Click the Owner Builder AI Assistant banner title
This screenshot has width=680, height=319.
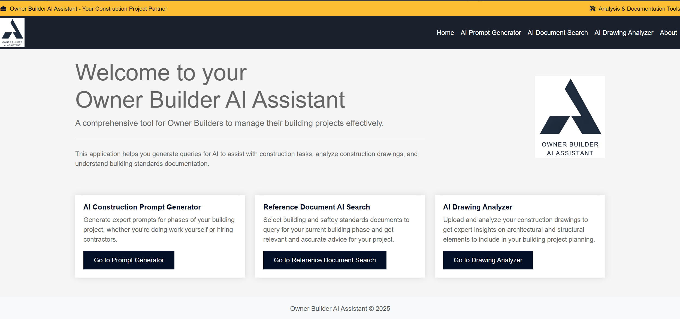[88, 8]
